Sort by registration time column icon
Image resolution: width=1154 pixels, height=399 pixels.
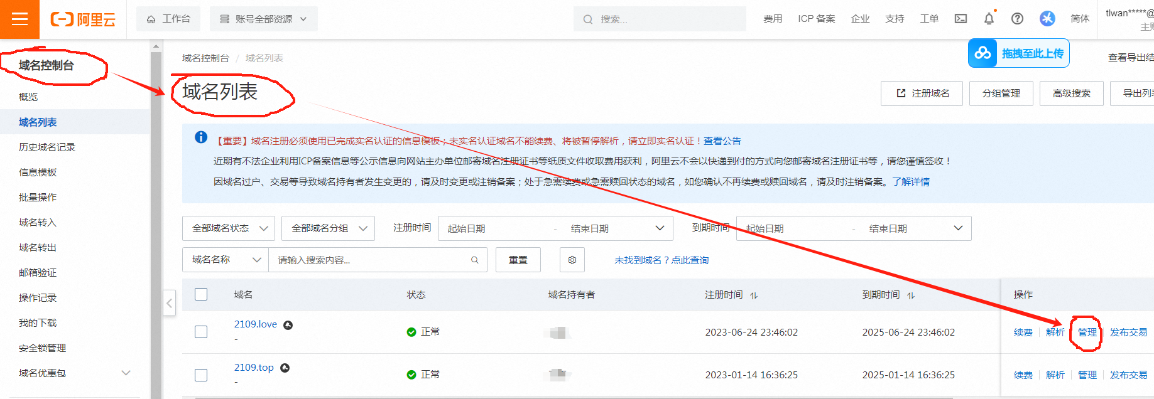(x=754, y=295)
